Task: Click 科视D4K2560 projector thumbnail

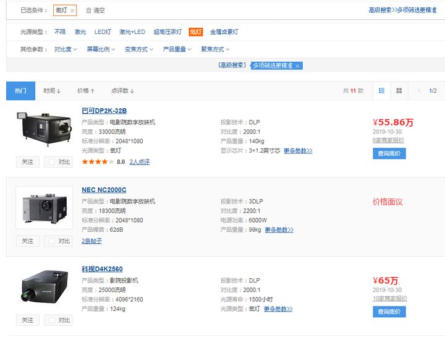Action: pos(44,287)
